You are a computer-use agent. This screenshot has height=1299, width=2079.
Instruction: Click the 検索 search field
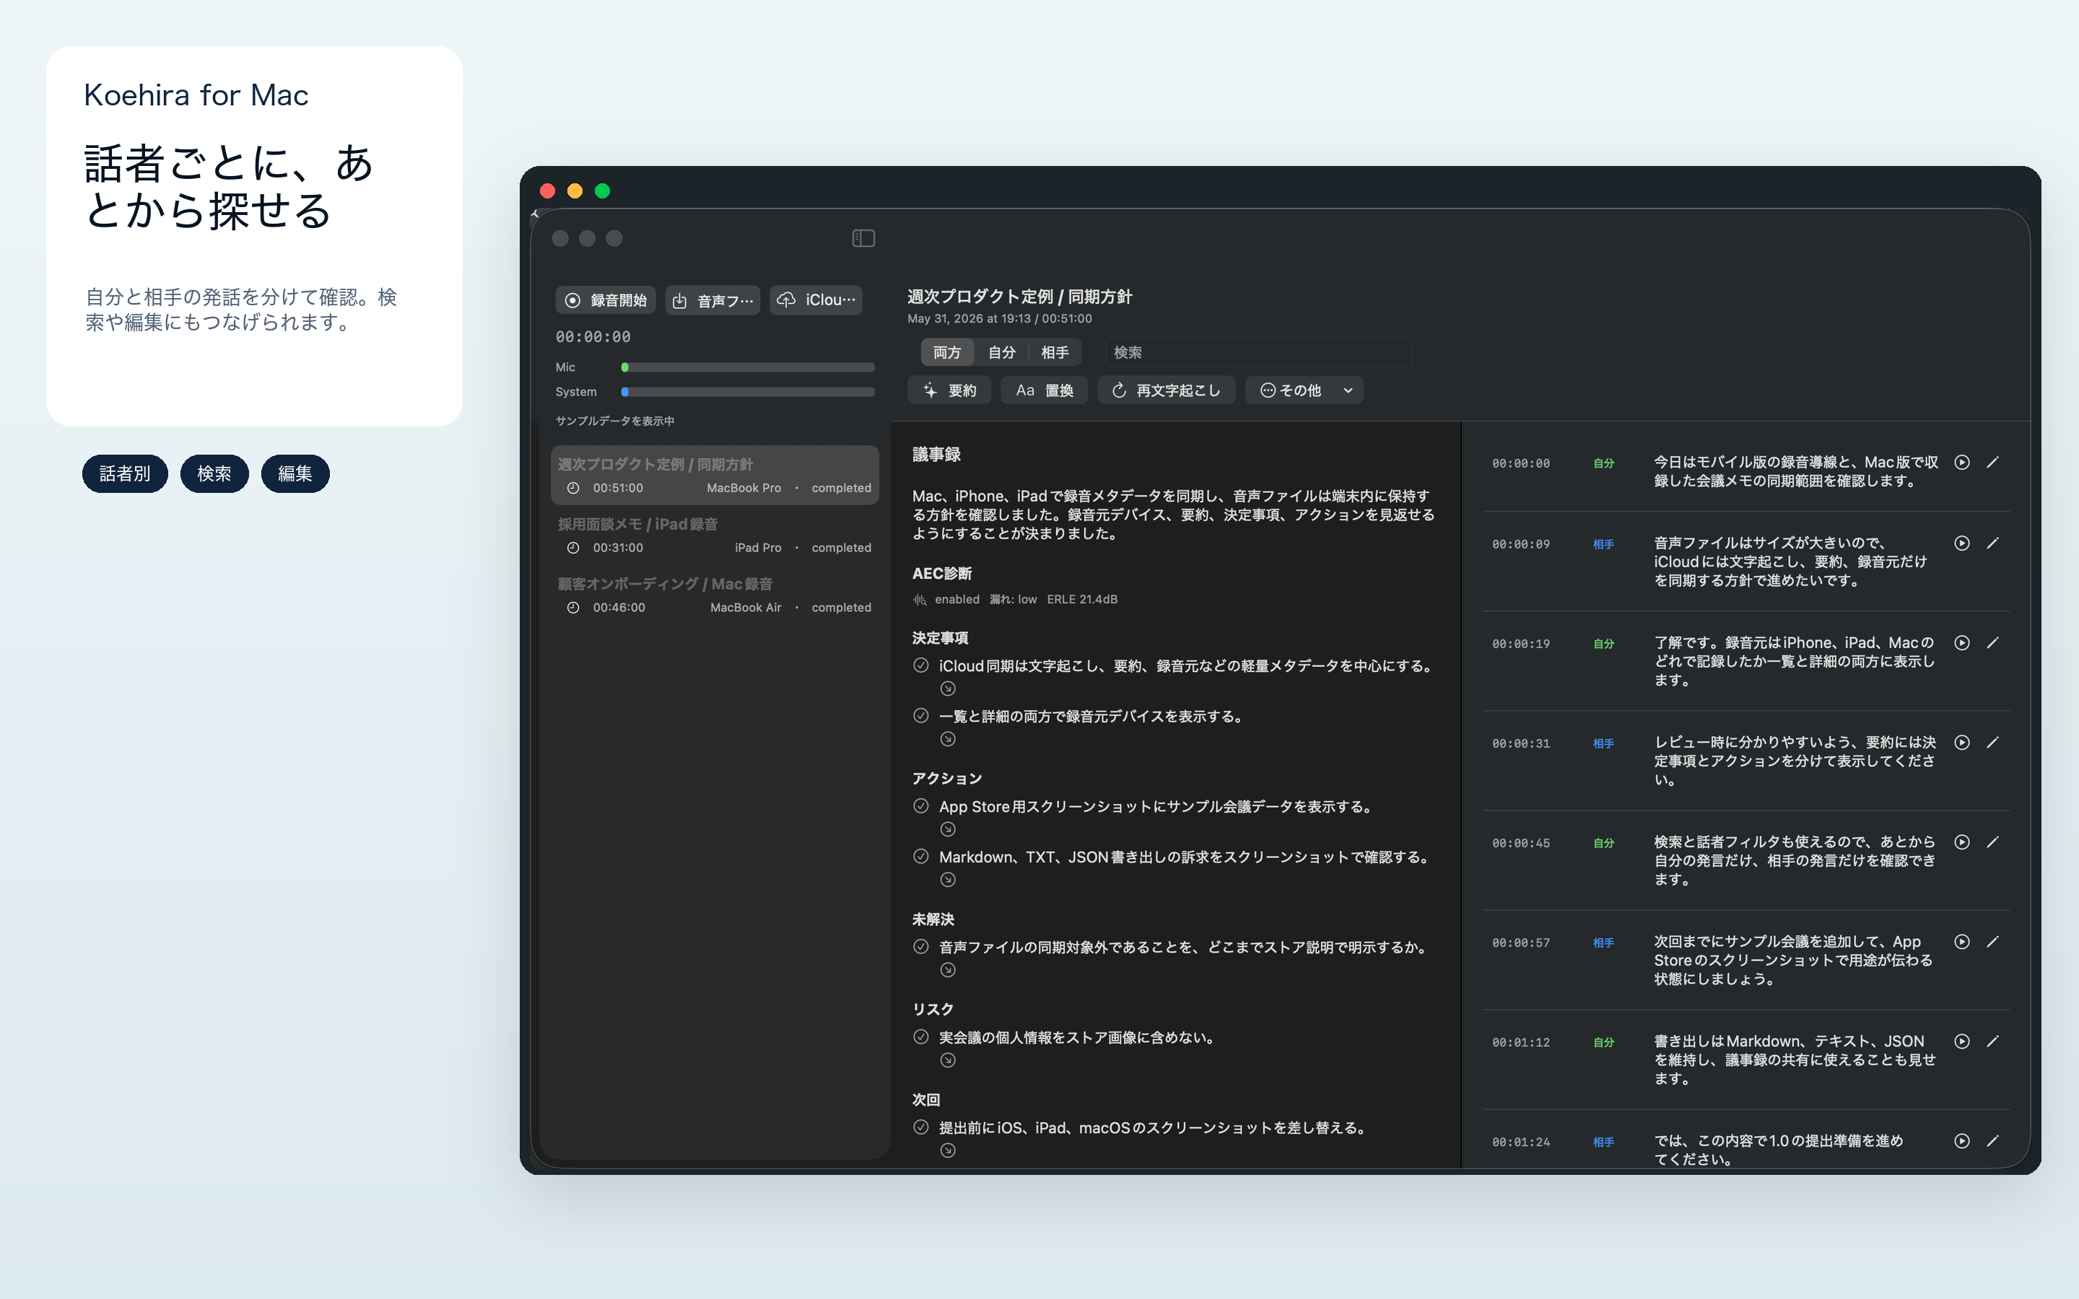(1258, 352)
